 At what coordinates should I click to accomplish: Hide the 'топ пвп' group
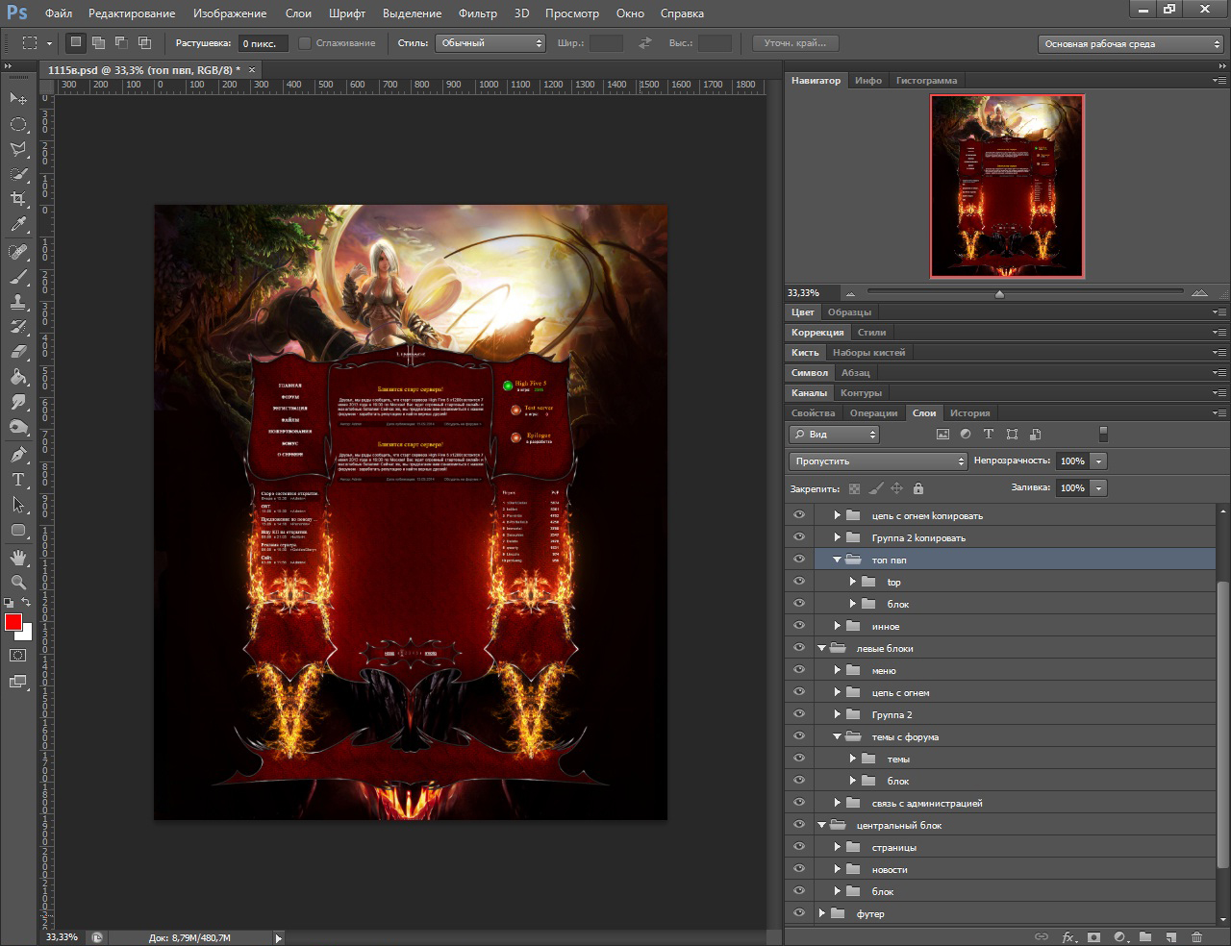(x=798, y=560)
